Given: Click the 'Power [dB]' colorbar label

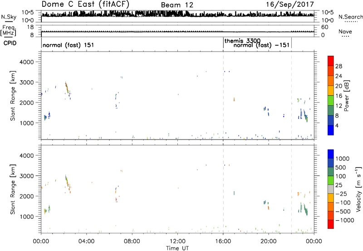Looking at the screenshot, I should pos(346,96).
